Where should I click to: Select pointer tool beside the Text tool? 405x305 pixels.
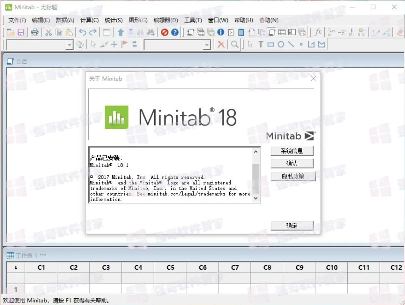click(250, 44)
